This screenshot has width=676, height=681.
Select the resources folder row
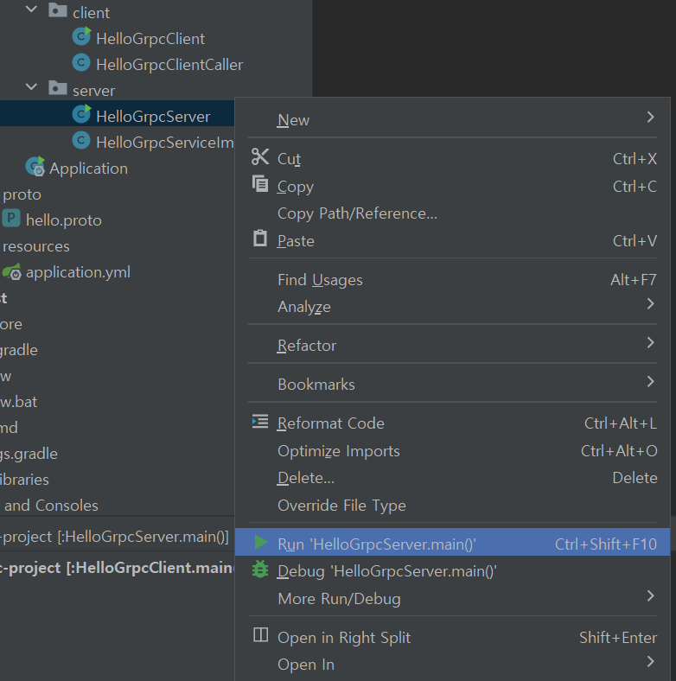pyautogui.click(x=36, y=246)
